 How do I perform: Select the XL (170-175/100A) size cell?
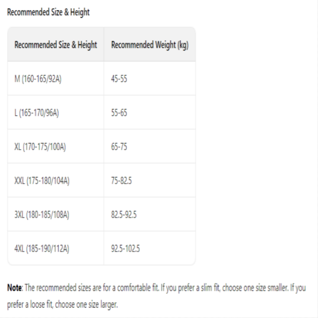[40, 146]
